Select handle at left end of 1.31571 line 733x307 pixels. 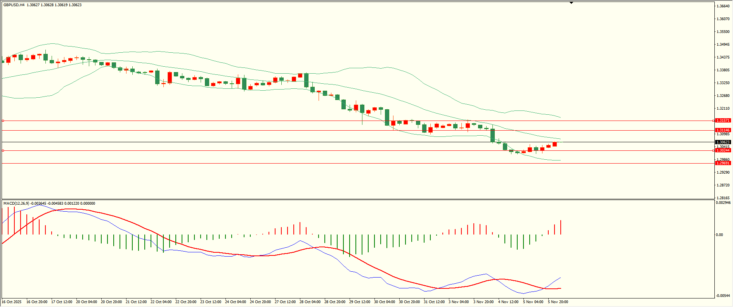[x=3, y=121]
